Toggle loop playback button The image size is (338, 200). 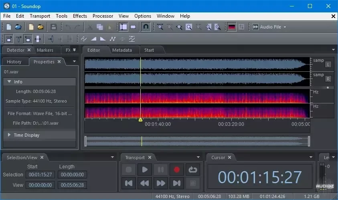coord(193,170)
